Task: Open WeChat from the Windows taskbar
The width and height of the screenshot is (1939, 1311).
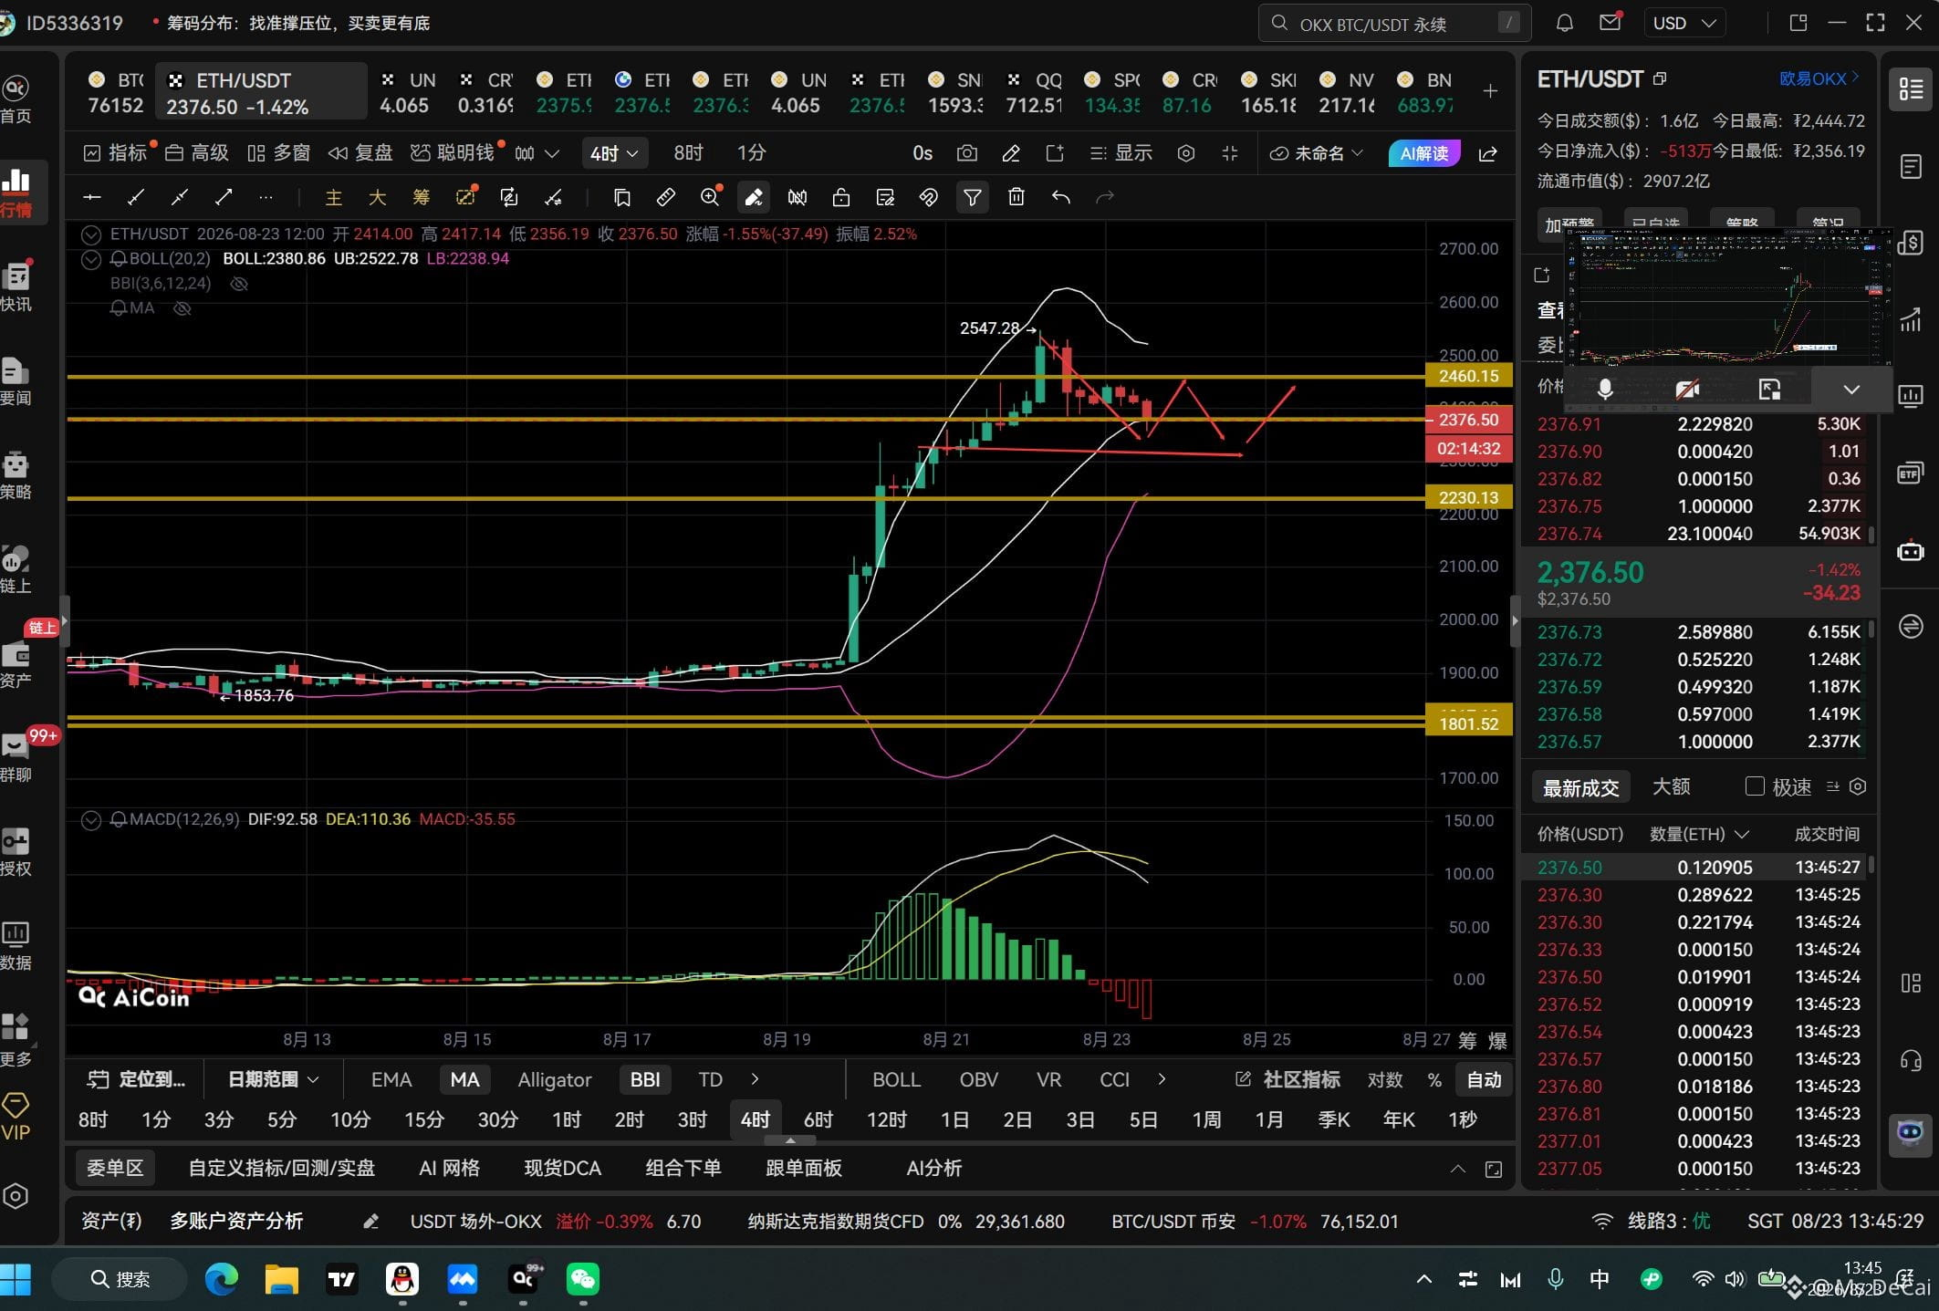Action: (x=583, y=1279)
